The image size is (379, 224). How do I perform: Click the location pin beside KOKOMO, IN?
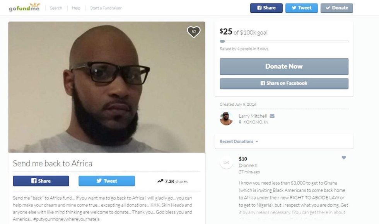240,122
